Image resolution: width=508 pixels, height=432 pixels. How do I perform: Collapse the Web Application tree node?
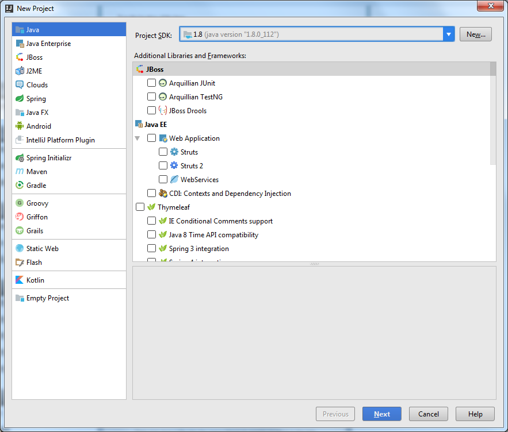137,138
